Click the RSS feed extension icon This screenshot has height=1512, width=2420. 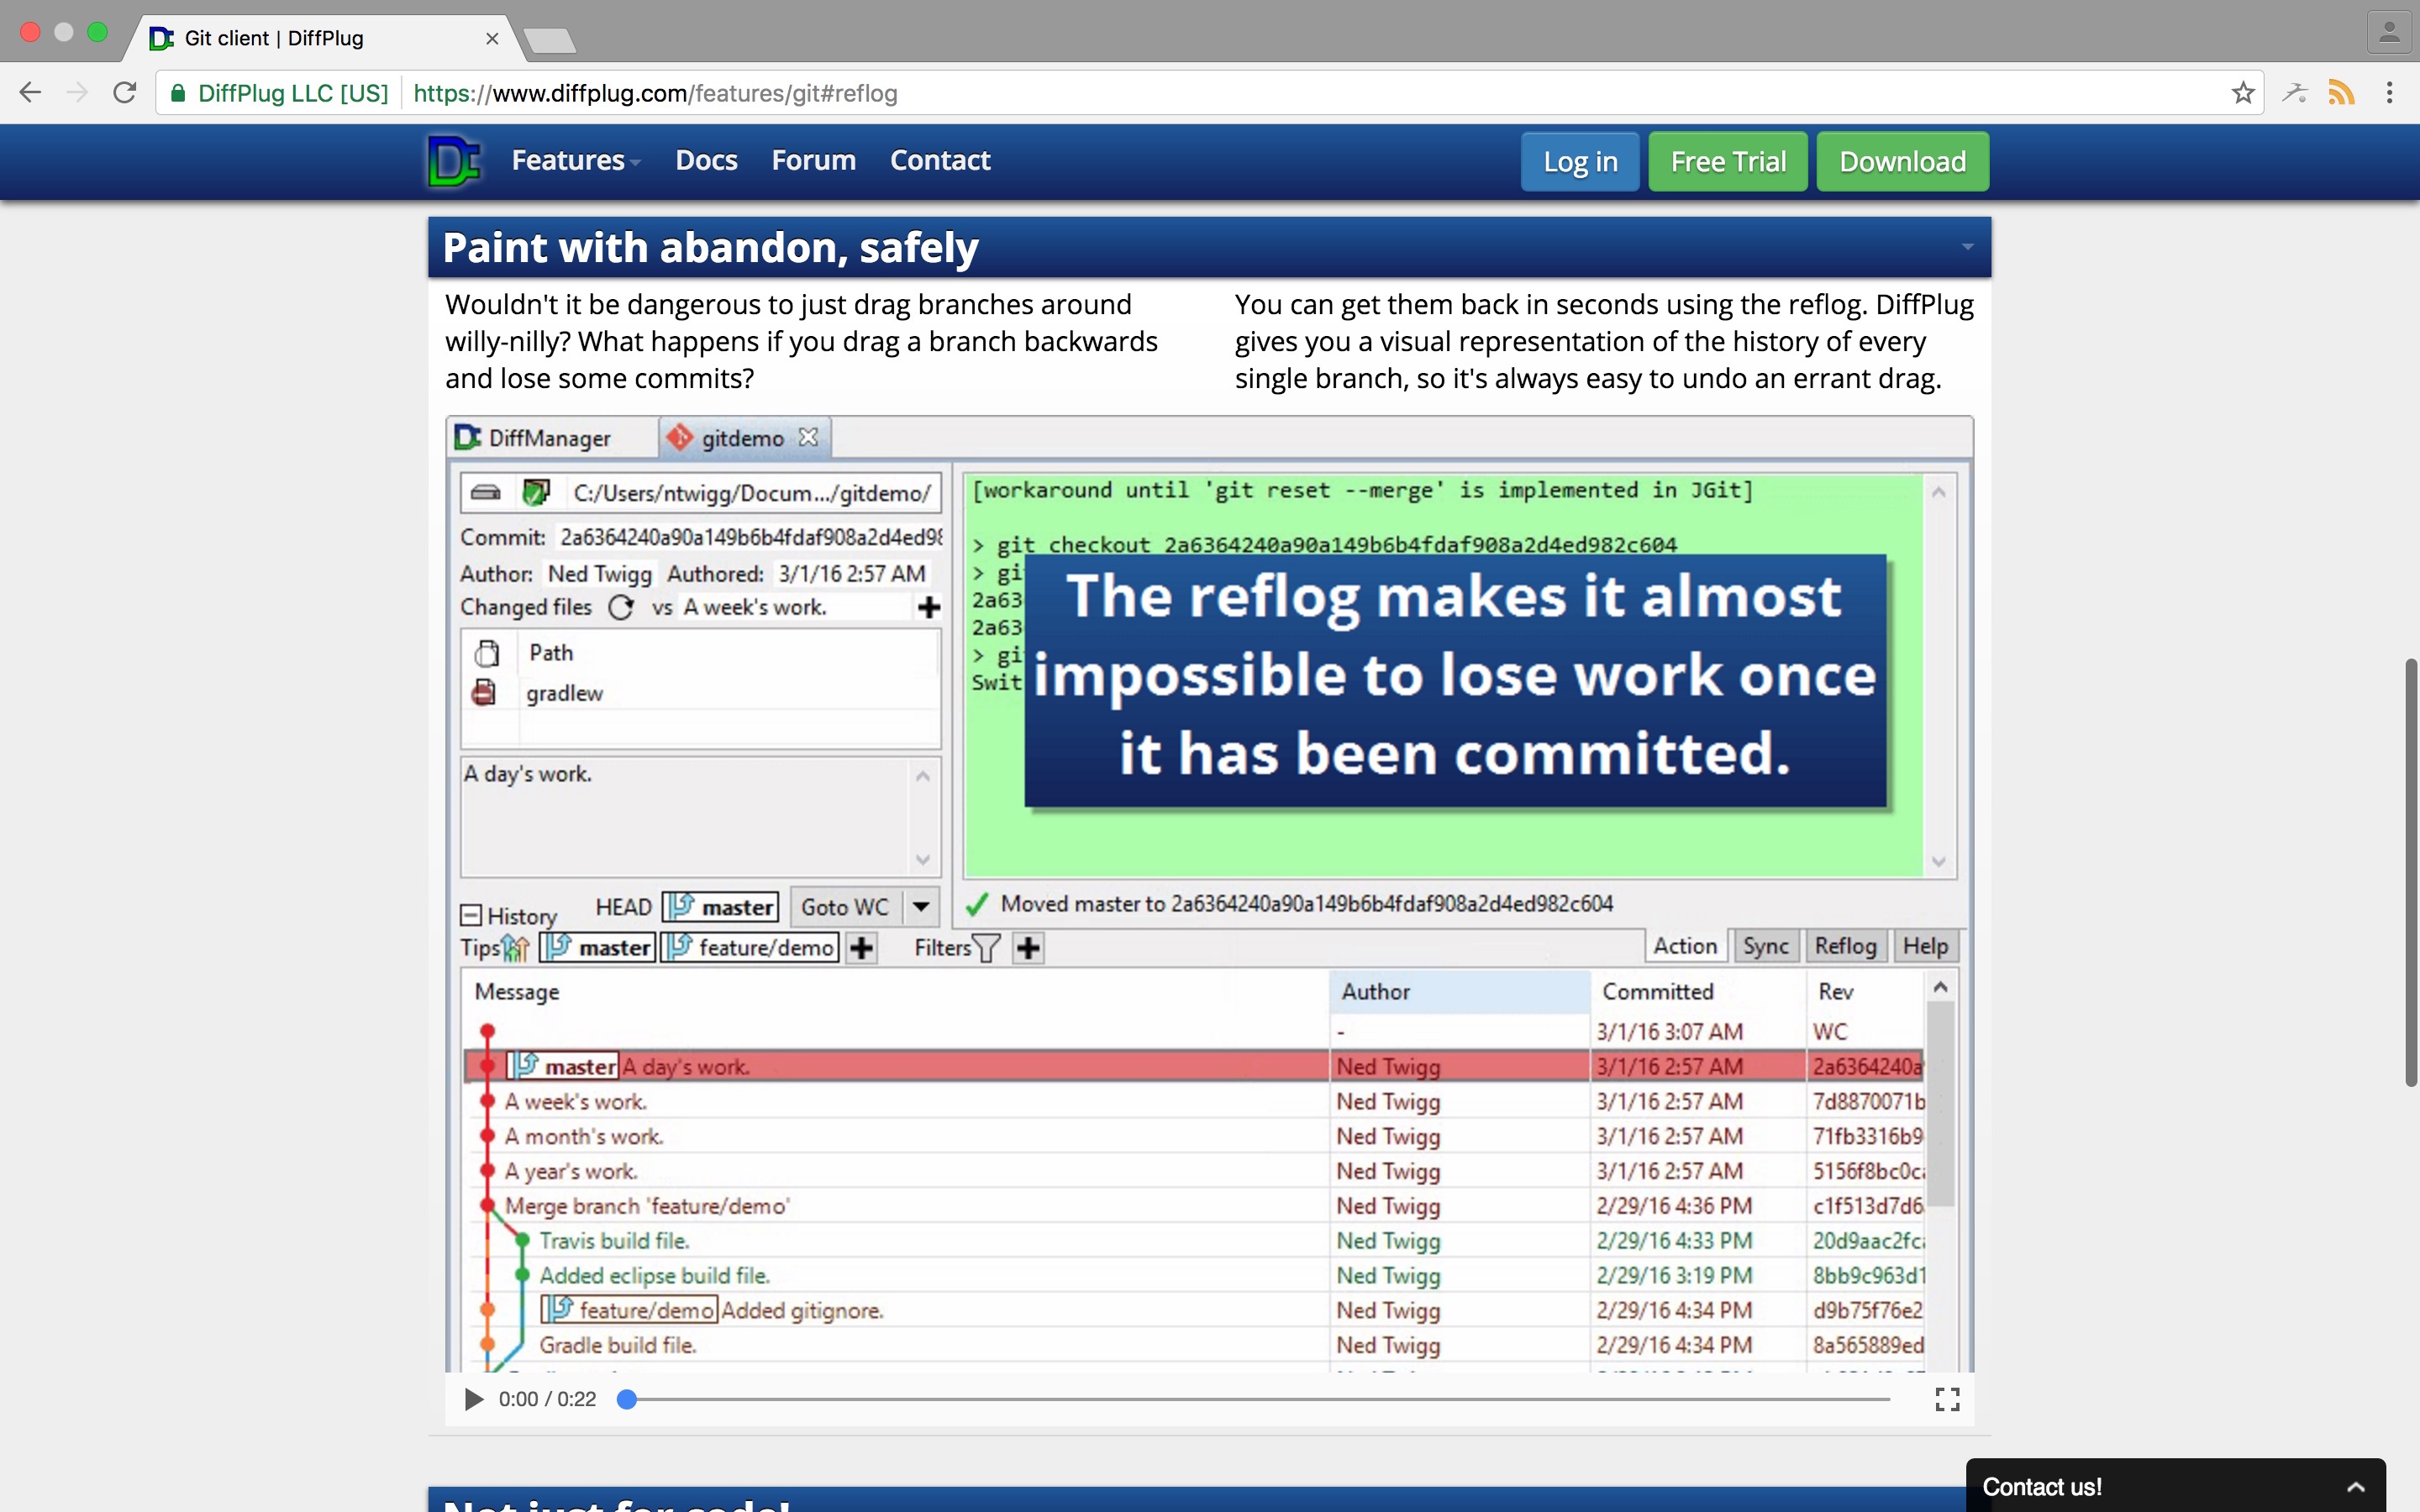tap(2341, 93)
